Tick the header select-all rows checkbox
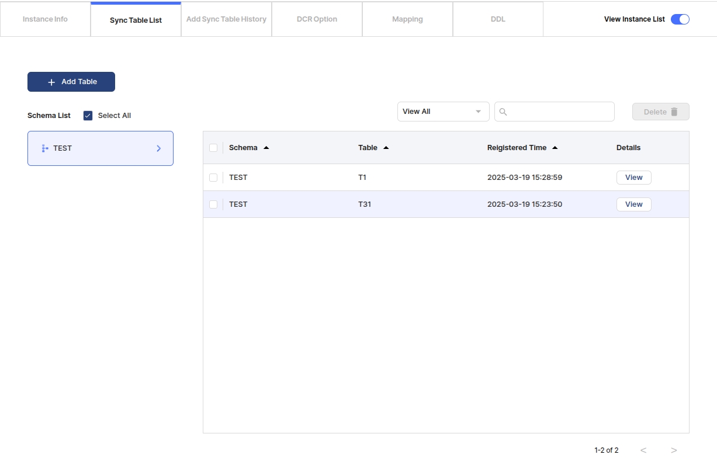The image size is (717, 472). click(x=213, y=148)
